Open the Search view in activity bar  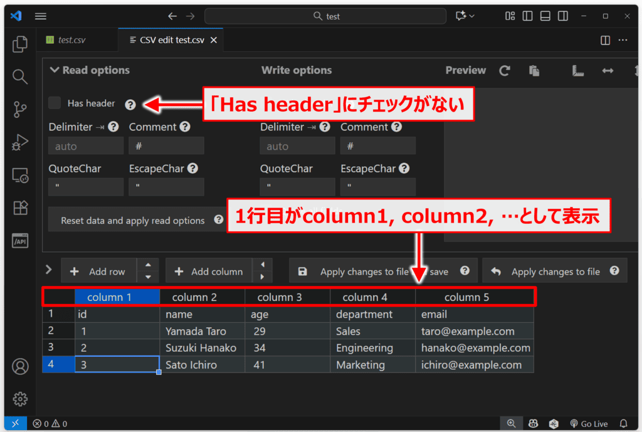20,77
